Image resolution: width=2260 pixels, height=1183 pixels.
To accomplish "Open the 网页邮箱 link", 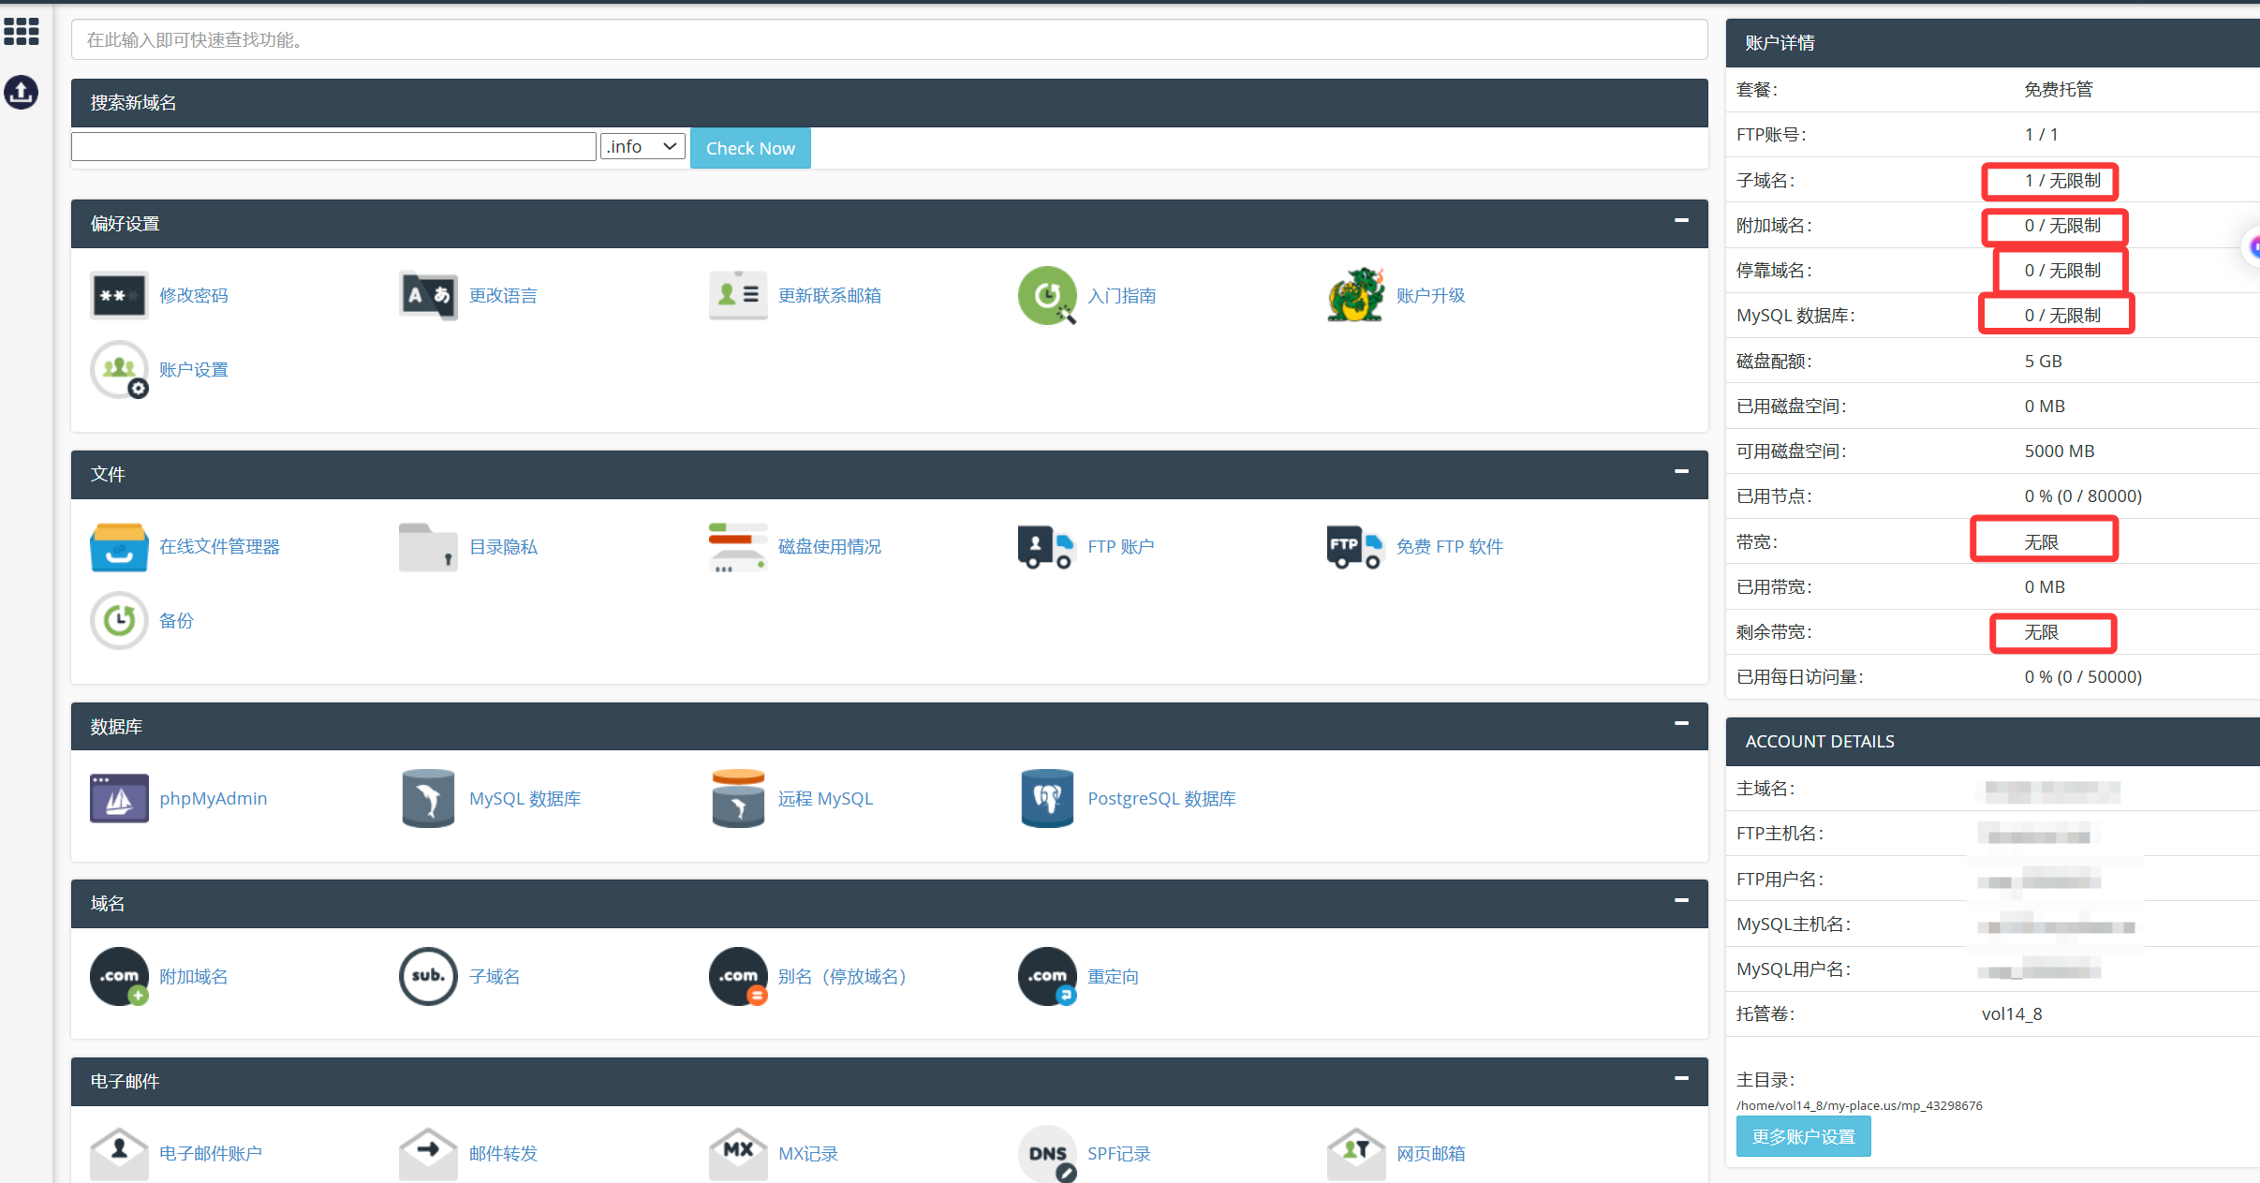I will point(1430,1154).
